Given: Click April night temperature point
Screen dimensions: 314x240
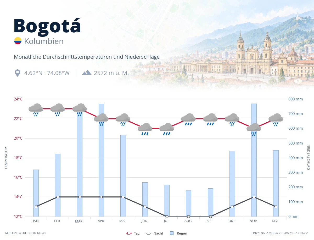Looking at the screenshot, I should click(101, 197).
